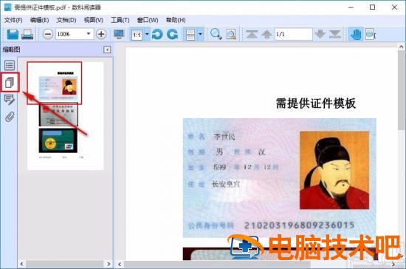Collapse the 缩略图 sidebar panel

(x=107, y=50)
